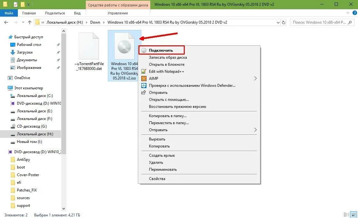Open Локальный диск (F:)
Screen dimensions: 358x218
(x=34, y=119)
